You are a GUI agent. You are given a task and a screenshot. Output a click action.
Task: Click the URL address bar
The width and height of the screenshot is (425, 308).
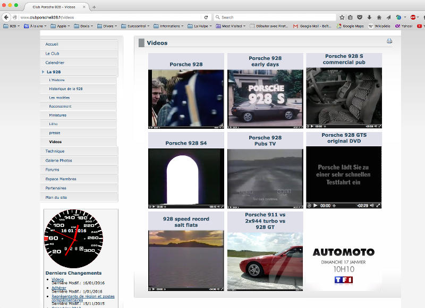coord(111,17)
